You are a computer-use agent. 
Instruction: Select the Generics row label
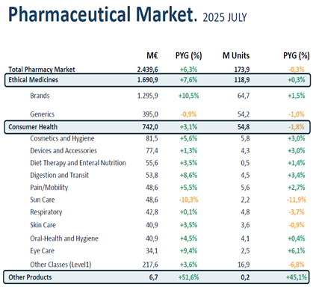coord(43,114)
